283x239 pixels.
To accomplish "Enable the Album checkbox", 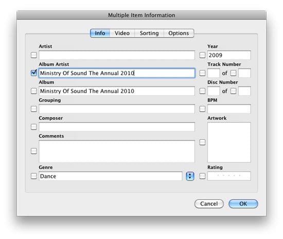I will 34,91.
